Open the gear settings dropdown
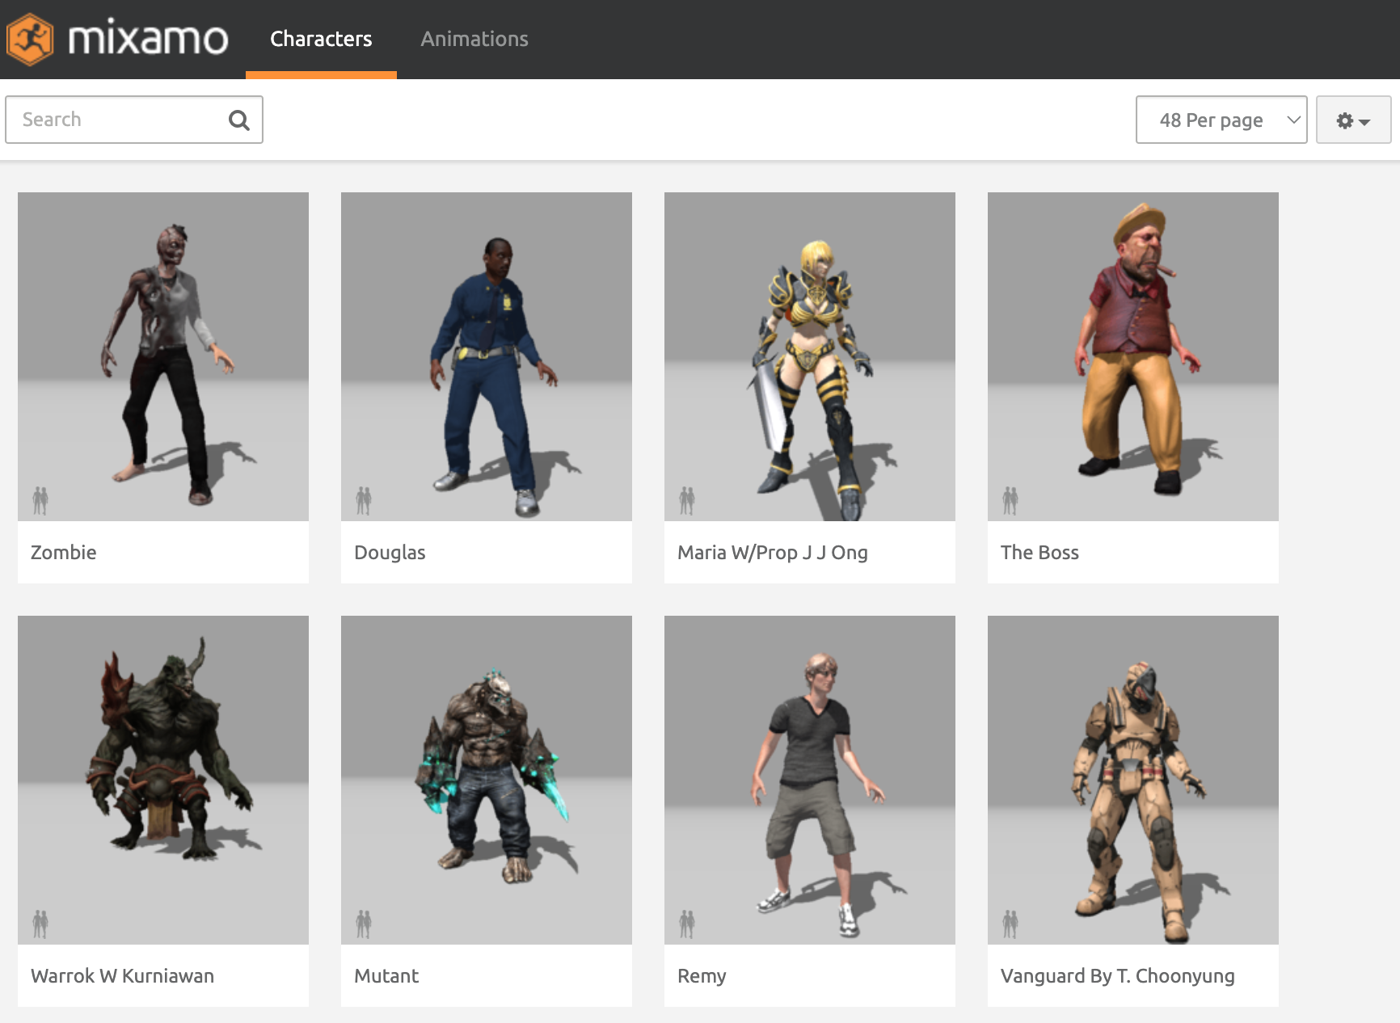Image resolution: width=1400 pixels, height=1023 pixels. point(1352,120)
